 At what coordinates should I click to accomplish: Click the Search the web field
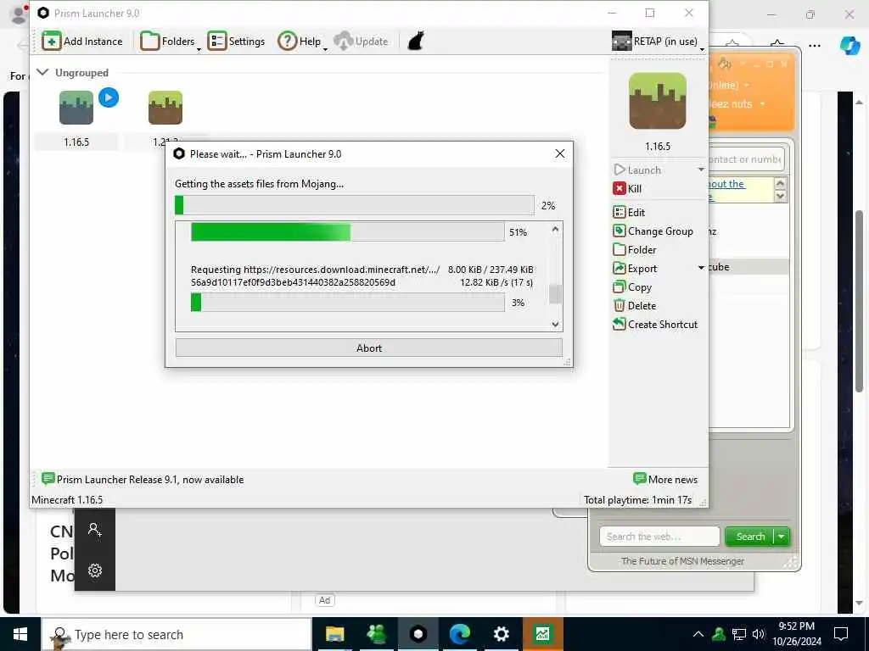click(x=659, y=537)
